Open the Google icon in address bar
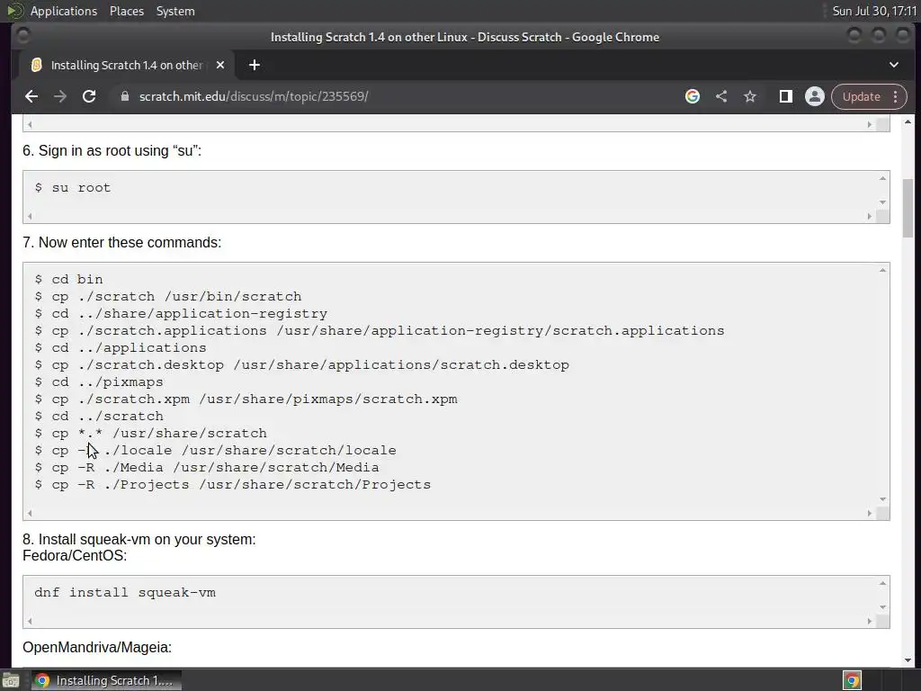This screenshot has width=921, height=691. click(693, 96)
